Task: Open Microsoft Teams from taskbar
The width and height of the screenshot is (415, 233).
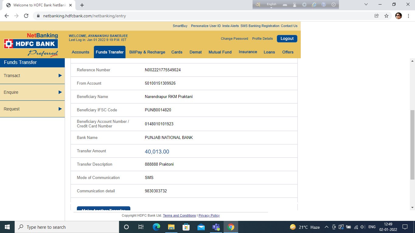Action: [x=216, y=227]
